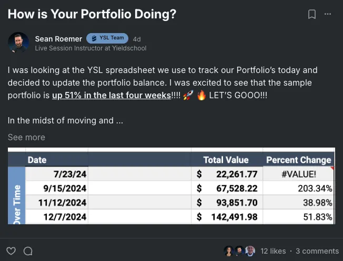The height and width of the screenshot is (261, 343).
Task: Like the post with the heart icon
Action: tap(11, 251)
